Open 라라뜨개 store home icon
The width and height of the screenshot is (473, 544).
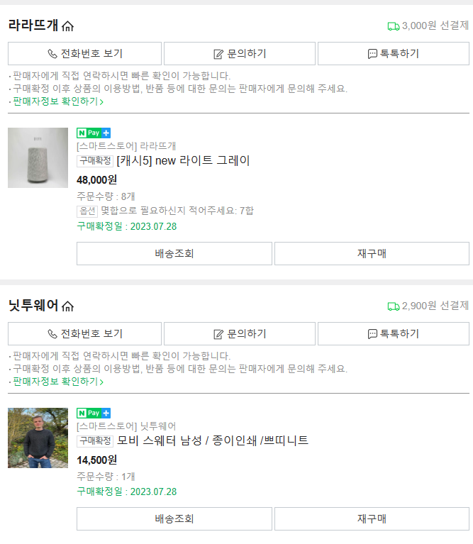(x=68, y=26)
